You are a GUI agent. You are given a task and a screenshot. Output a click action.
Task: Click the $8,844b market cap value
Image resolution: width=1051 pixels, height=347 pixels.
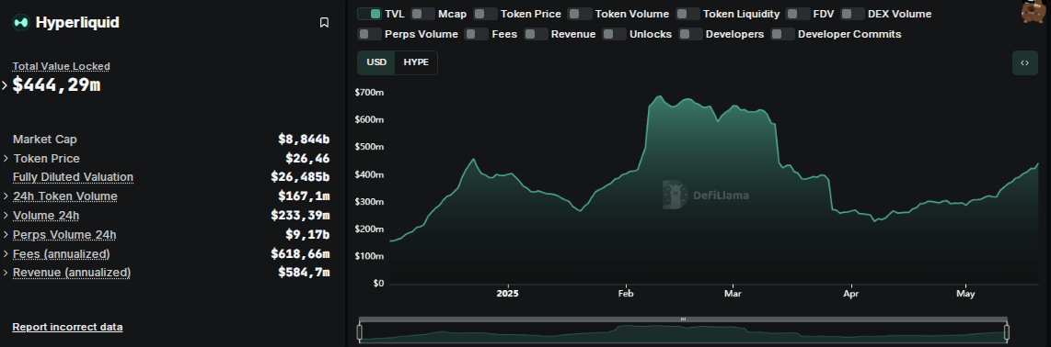click(x=304, y=139)
